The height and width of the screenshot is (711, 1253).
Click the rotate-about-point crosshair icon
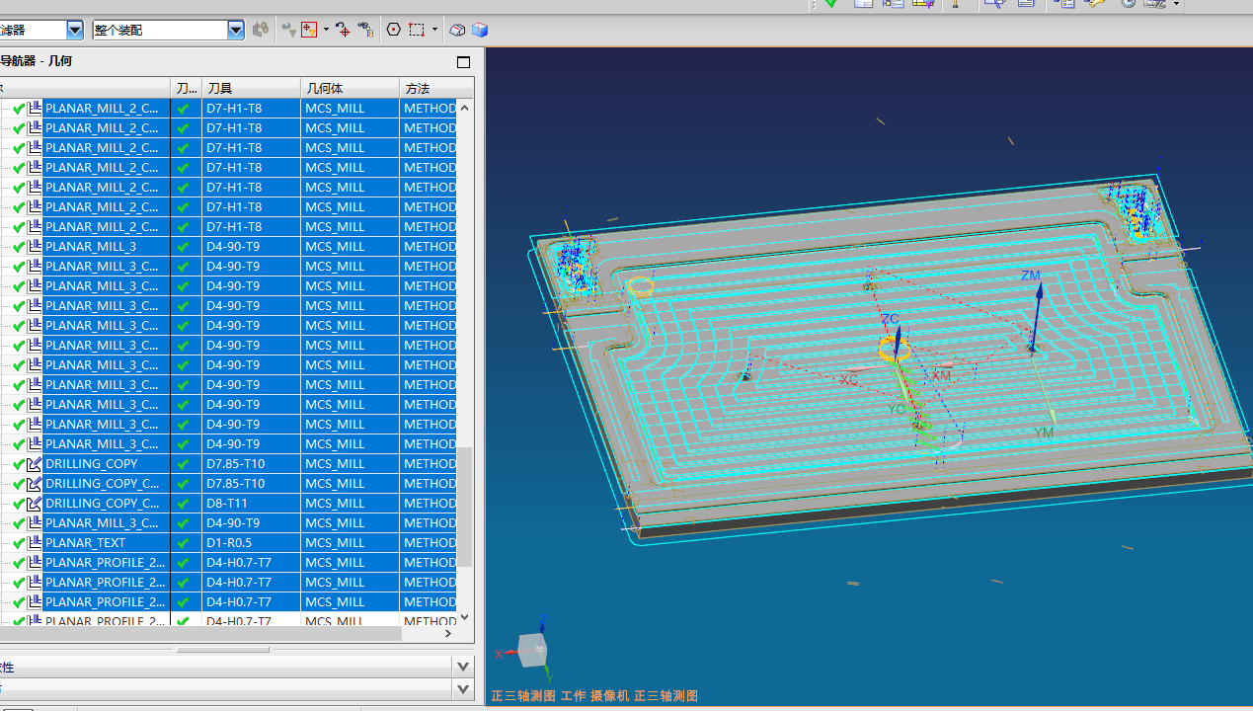pos(343,31)
